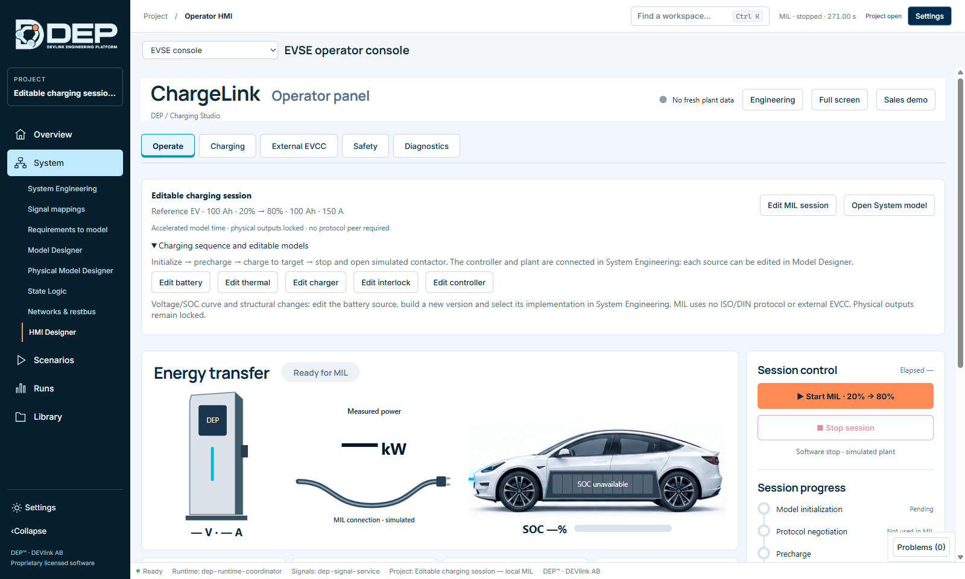Click the top-right Settings button

coord(929,16)
